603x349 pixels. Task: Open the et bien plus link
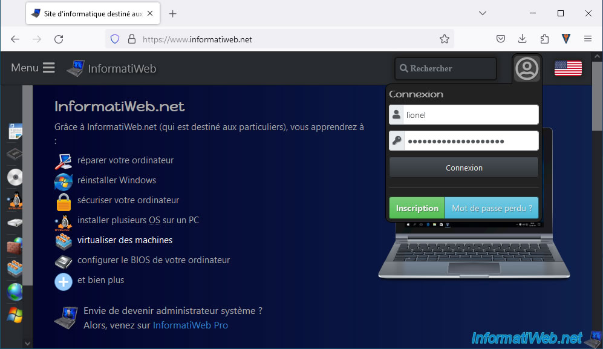point(101,280)
